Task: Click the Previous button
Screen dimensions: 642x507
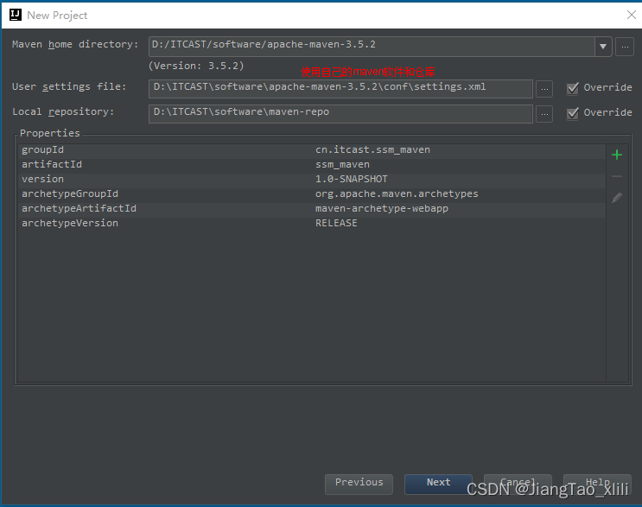Action: click(359, 484)
